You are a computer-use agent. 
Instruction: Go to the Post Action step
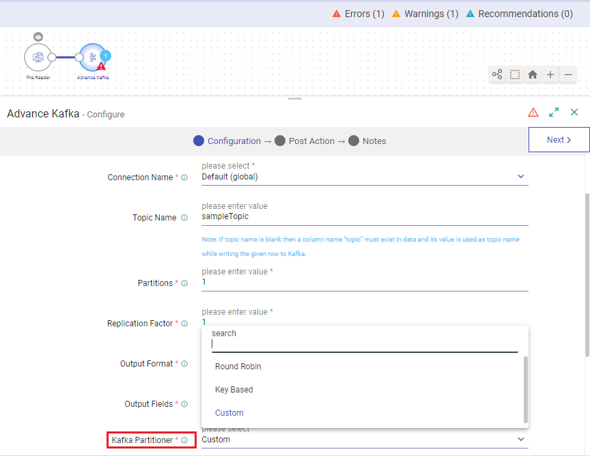(x=305, y=141)
